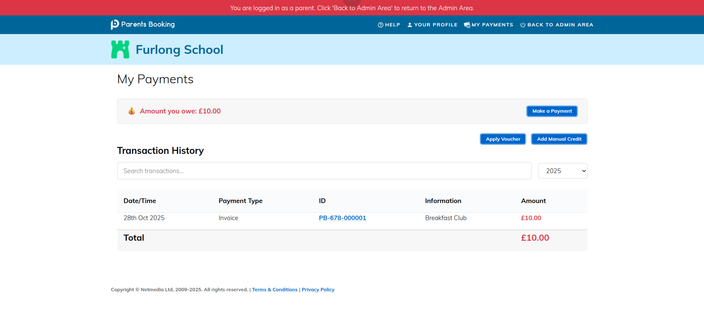
Task: Click the green Furlong School castle icon
Action: click(120, 50)
